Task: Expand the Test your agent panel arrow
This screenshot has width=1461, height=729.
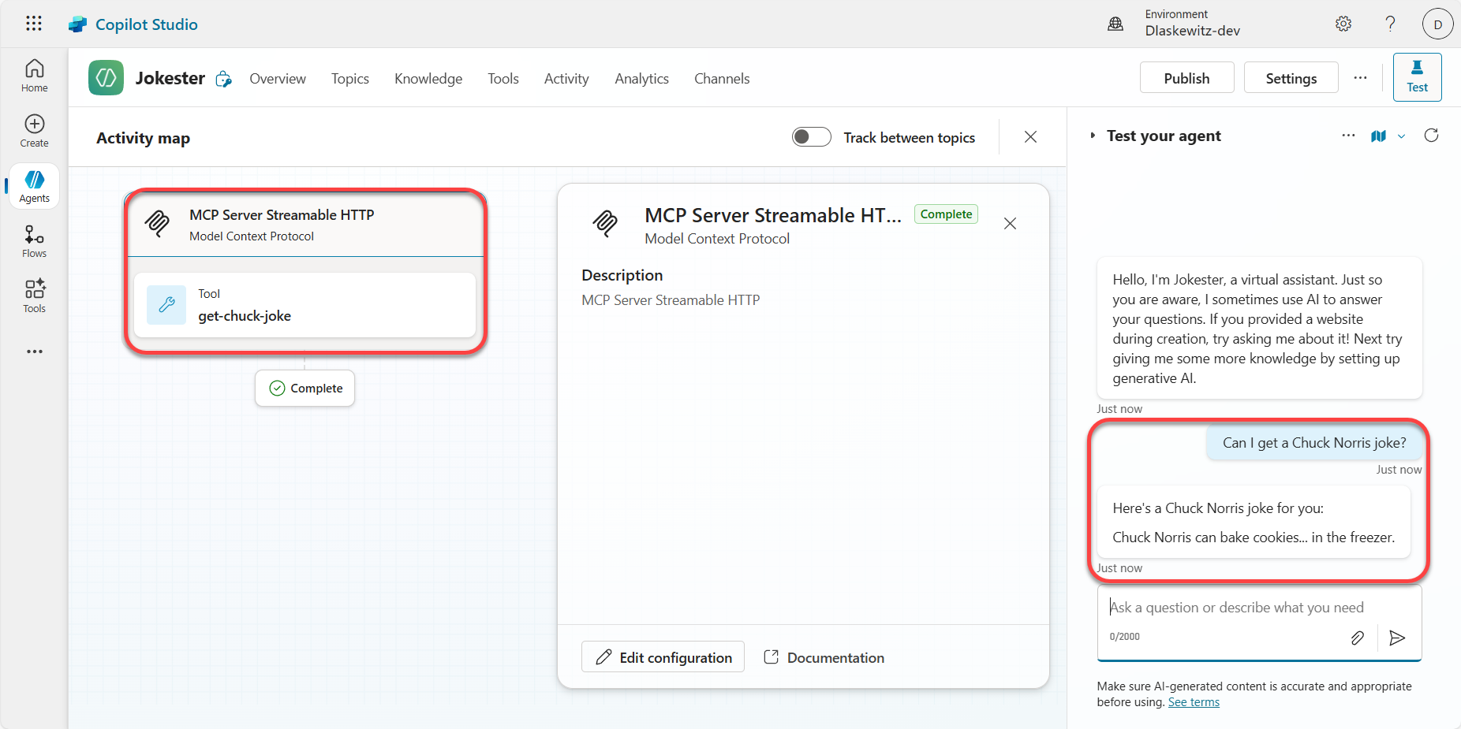Action: pyautogui.click(x=1093, y=136)
